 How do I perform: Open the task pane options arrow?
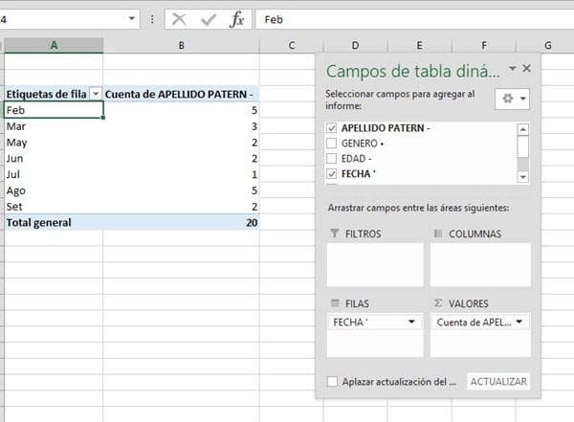pos(512,69)
